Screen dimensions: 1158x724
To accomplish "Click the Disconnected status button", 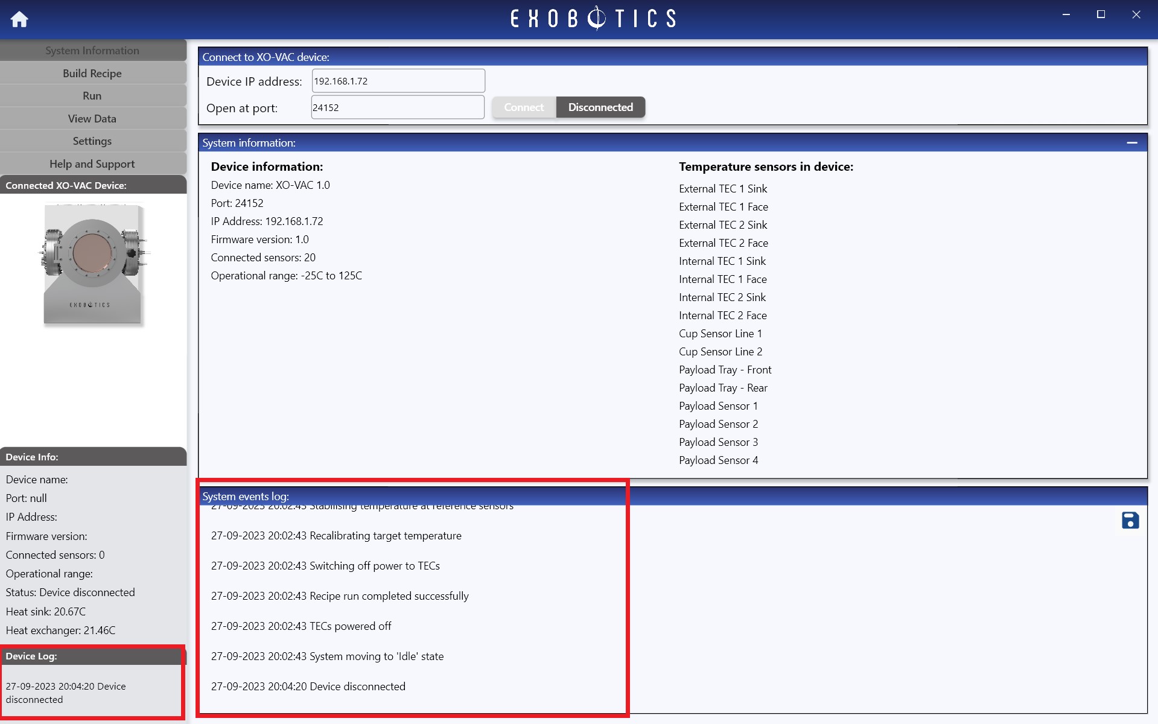I will [x=600, y=107].
